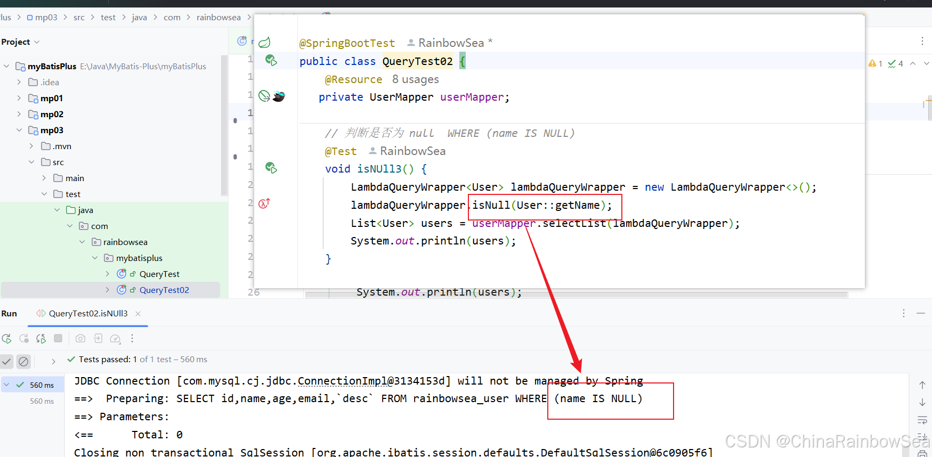Click the editor horizontal scrollbar
932x457 pixels.
point(576,295)
